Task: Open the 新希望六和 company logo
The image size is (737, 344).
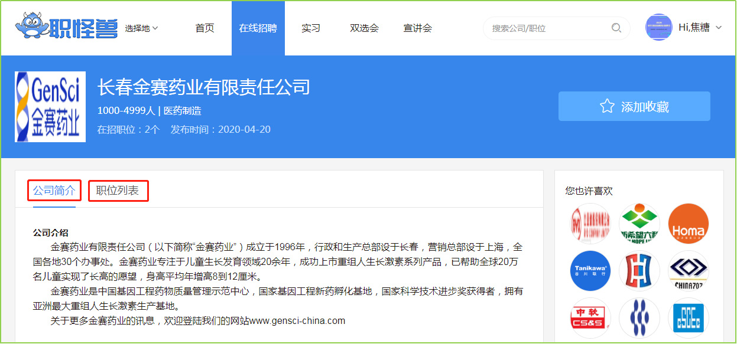Action: click(x=639, y=224)
